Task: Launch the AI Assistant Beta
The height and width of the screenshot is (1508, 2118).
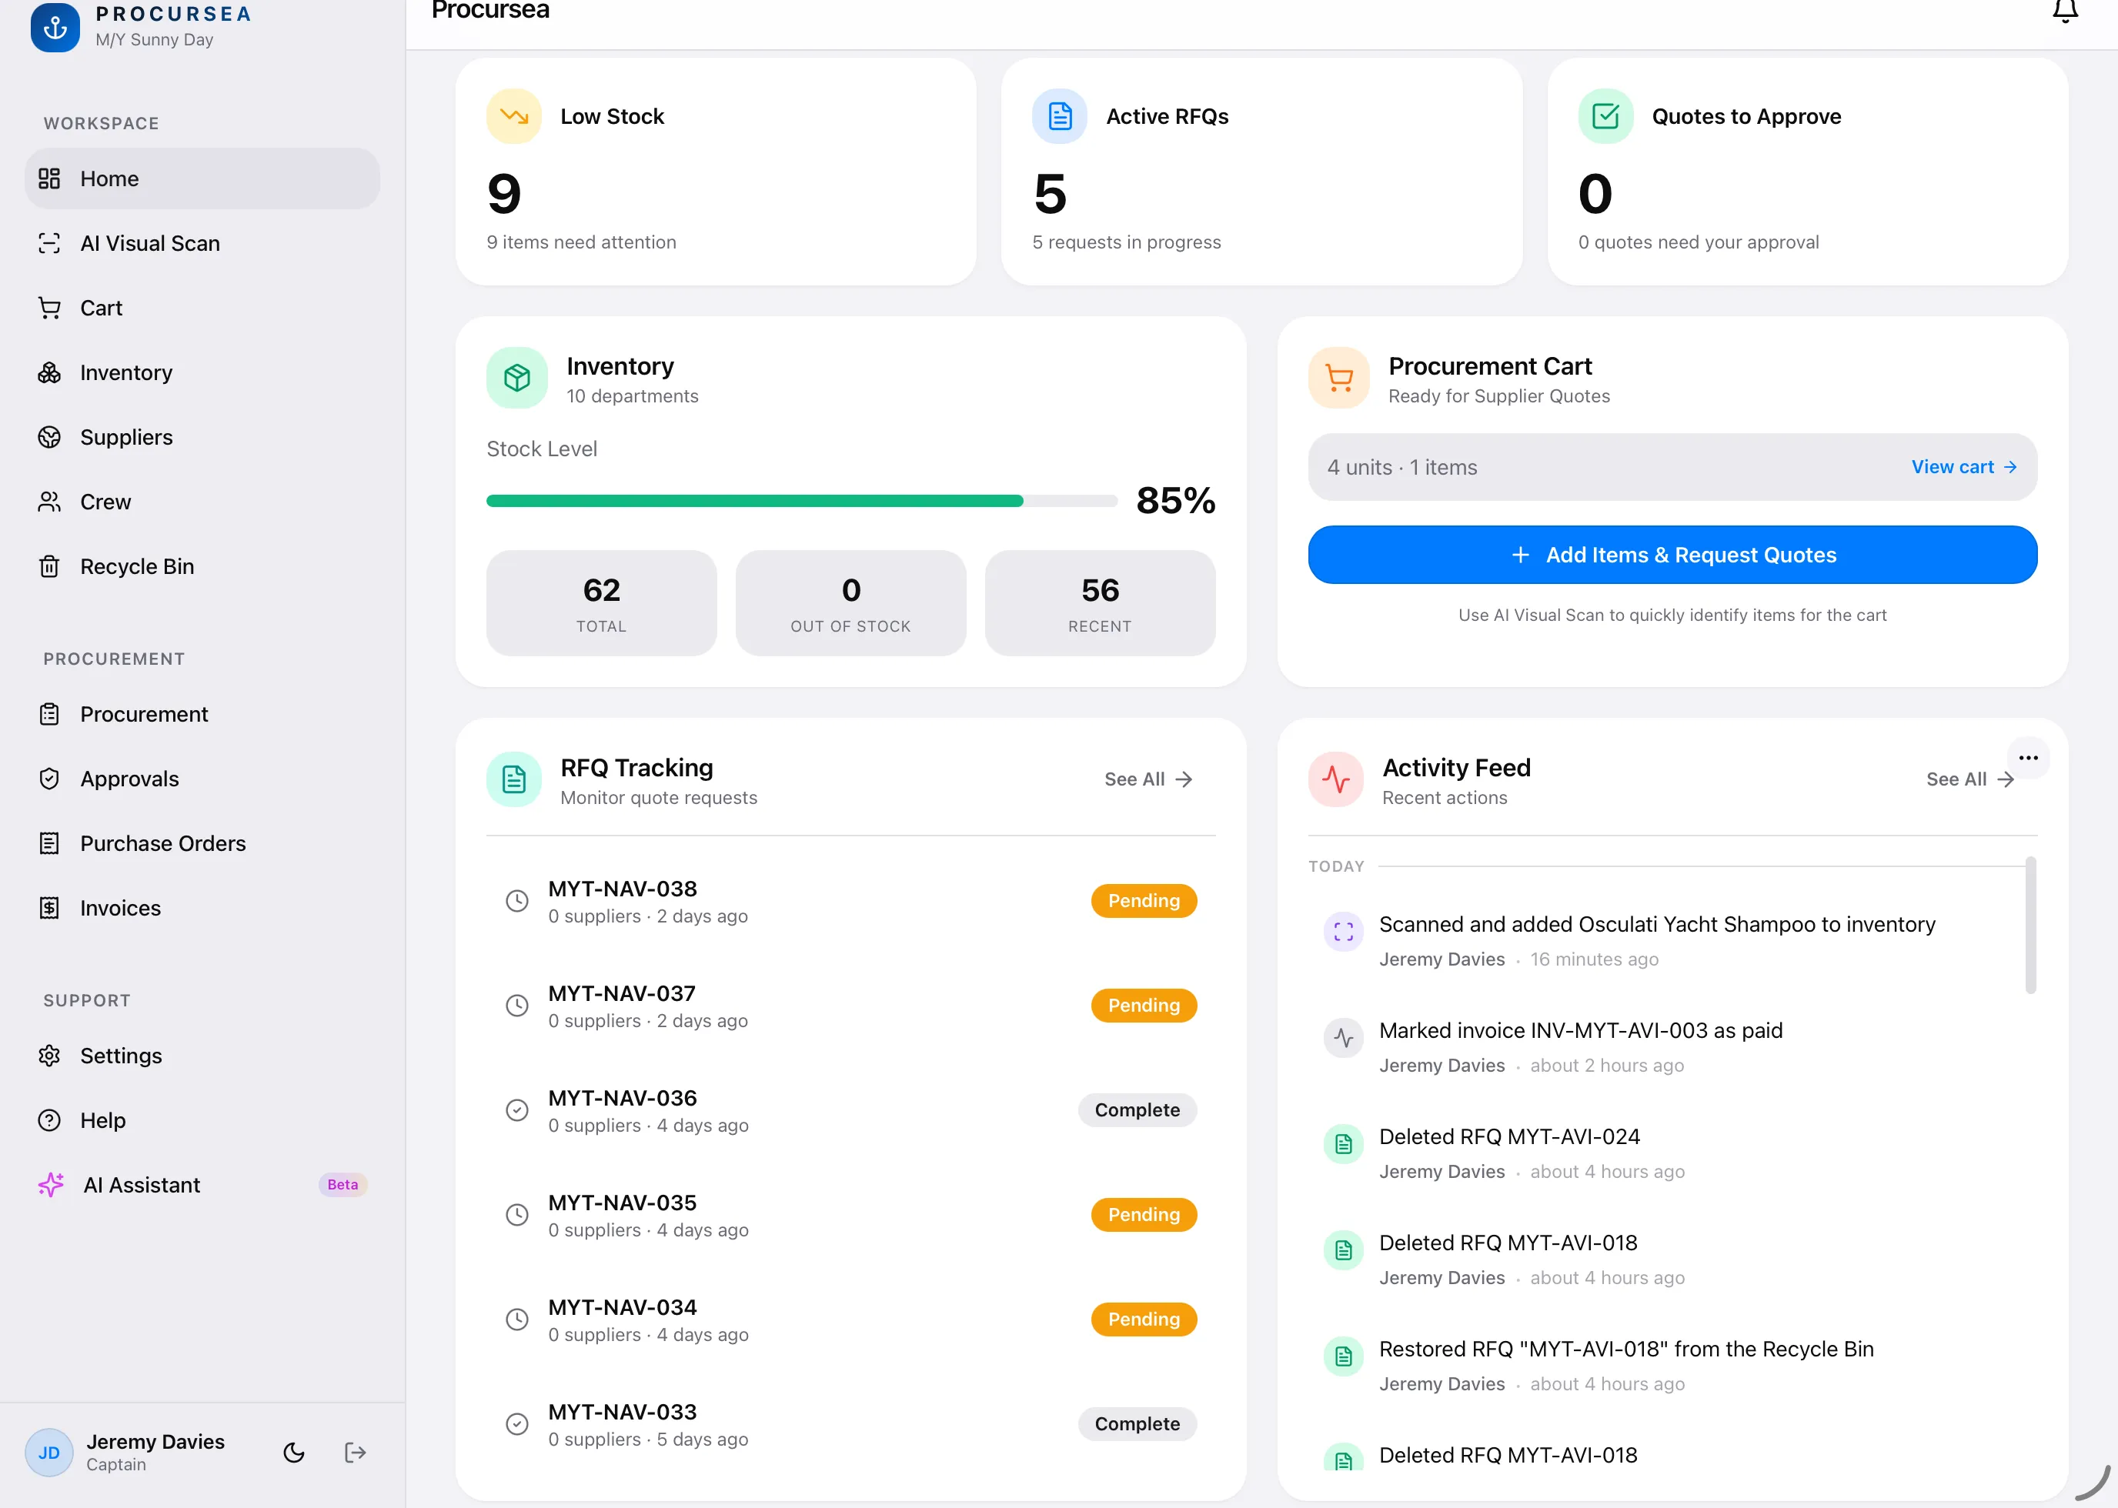Action: tap(202, 1185)
